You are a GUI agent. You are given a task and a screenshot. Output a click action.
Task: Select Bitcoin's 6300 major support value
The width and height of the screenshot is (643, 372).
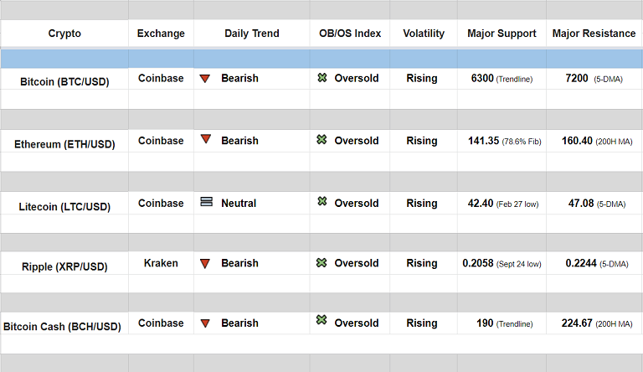pos(482,78)
